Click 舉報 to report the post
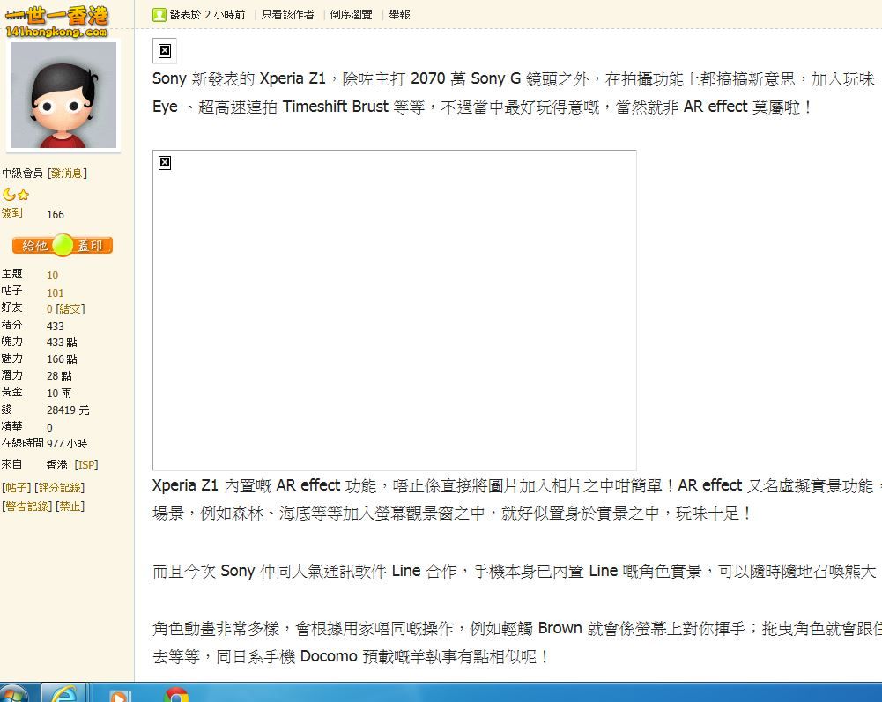This screenshot has height=702, width=882. pyautogui.click(x=400, y=14)
